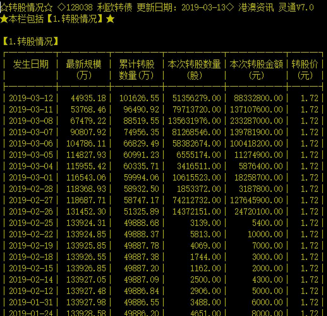Select the 【1.转股情况】 section heading

[31, 41]
